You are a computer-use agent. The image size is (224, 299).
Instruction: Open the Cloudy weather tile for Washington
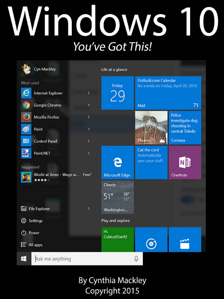pos(118,197)
